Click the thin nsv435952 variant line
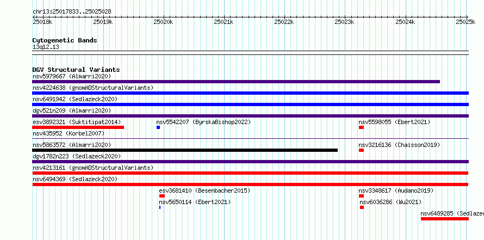The width and height of the screenshot is (484, 240). point(250,139)
